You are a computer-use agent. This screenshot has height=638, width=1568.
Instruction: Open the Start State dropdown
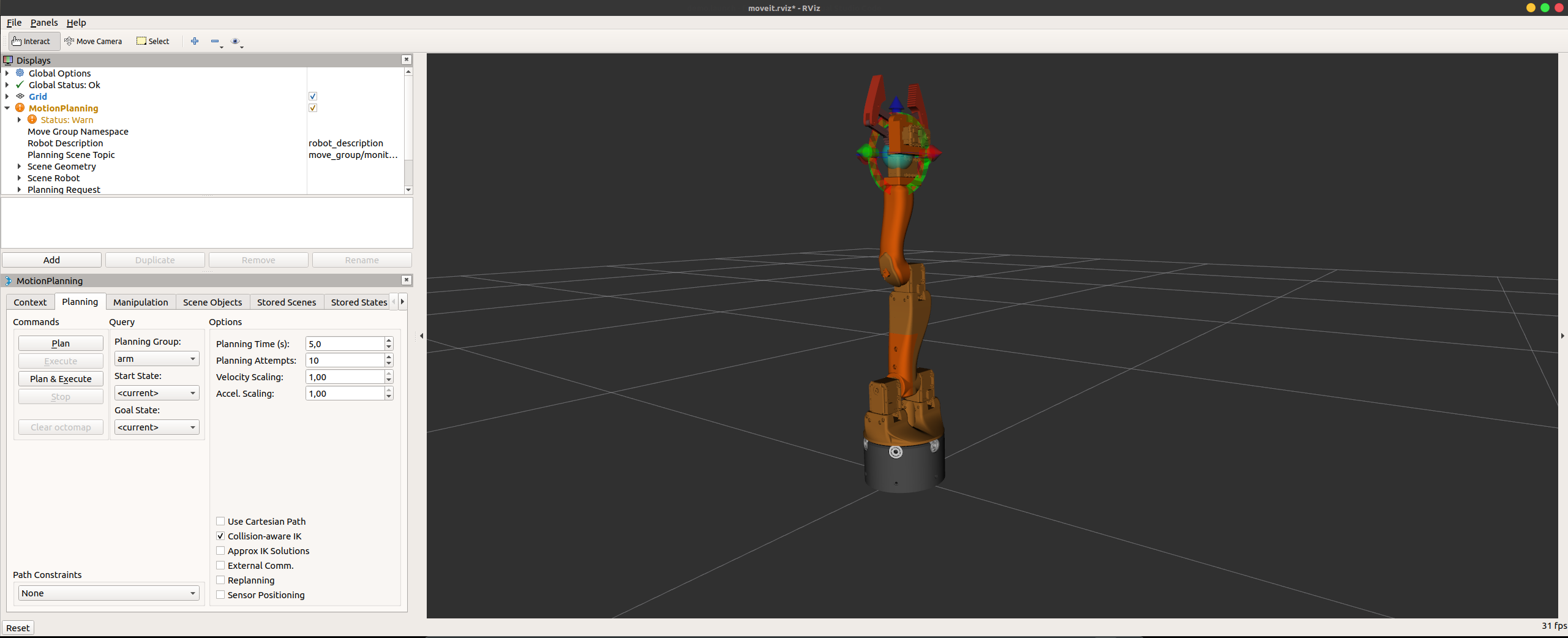157,393
